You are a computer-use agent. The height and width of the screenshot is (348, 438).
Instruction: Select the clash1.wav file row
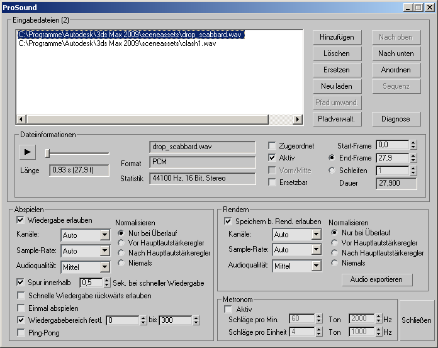click(x=117, y=43)
